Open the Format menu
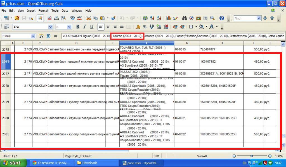 43,11
